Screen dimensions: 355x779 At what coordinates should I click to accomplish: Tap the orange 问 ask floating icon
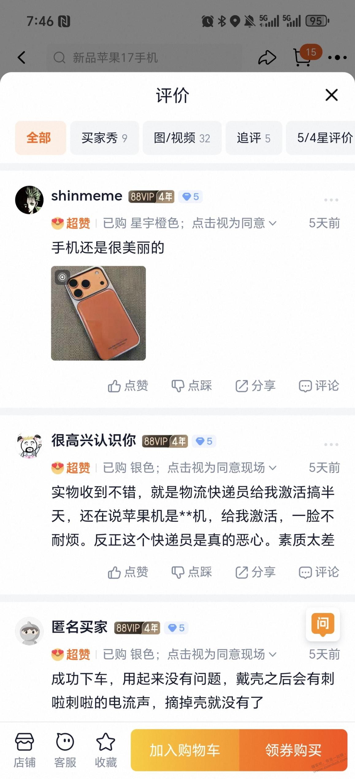323,624
